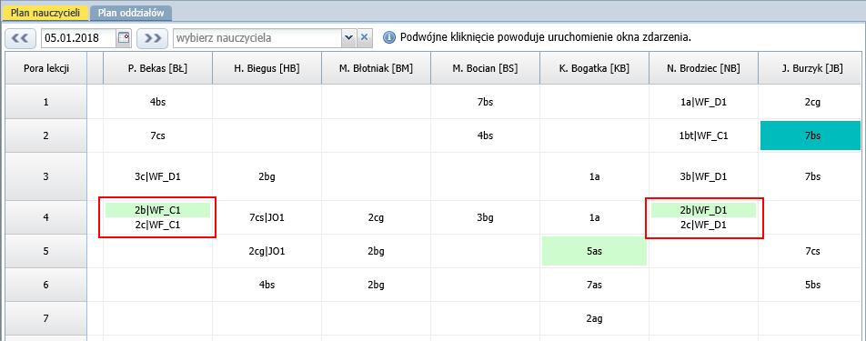This screenshot has width=866, height=341.
Task: Click 2cg in J. Burzyk lesson 1
Action: [812, 102]
